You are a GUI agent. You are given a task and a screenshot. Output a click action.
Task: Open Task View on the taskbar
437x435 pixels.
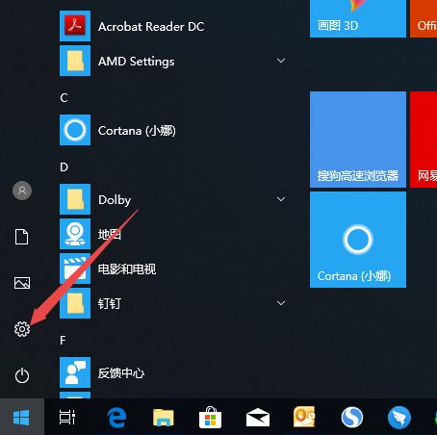(x=67, y=417)
